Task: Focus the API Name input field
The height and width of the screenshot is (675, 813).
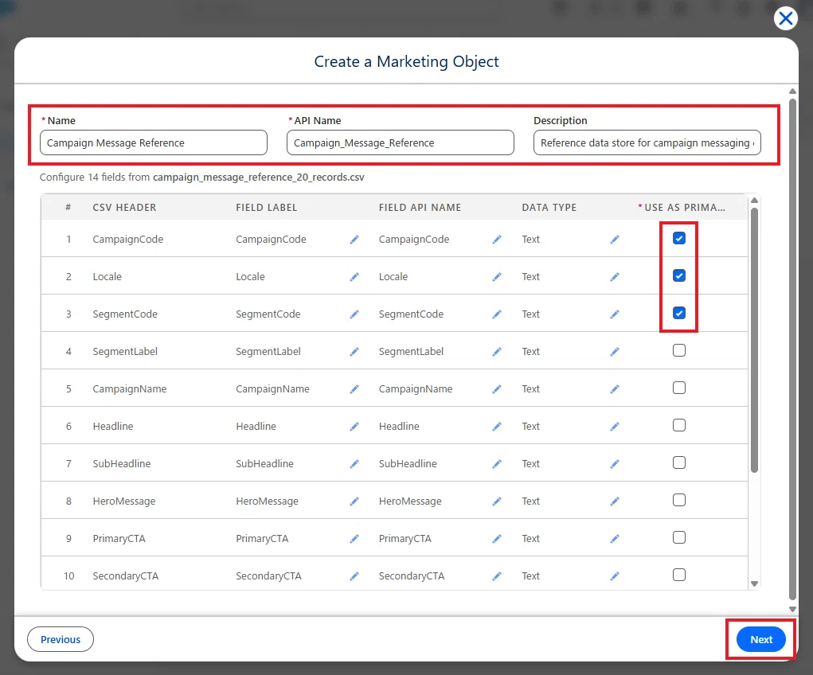Action: (401, 142)
